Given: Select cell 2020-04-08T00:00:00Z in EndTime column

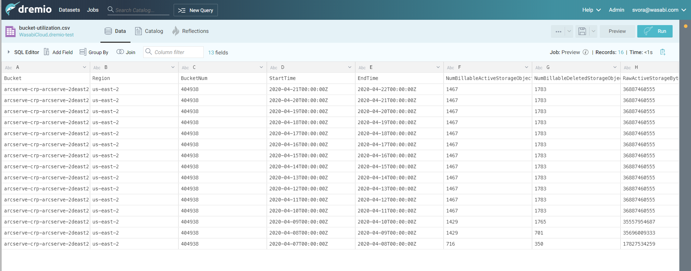Looking at the screenshot, I should point(399,244).
